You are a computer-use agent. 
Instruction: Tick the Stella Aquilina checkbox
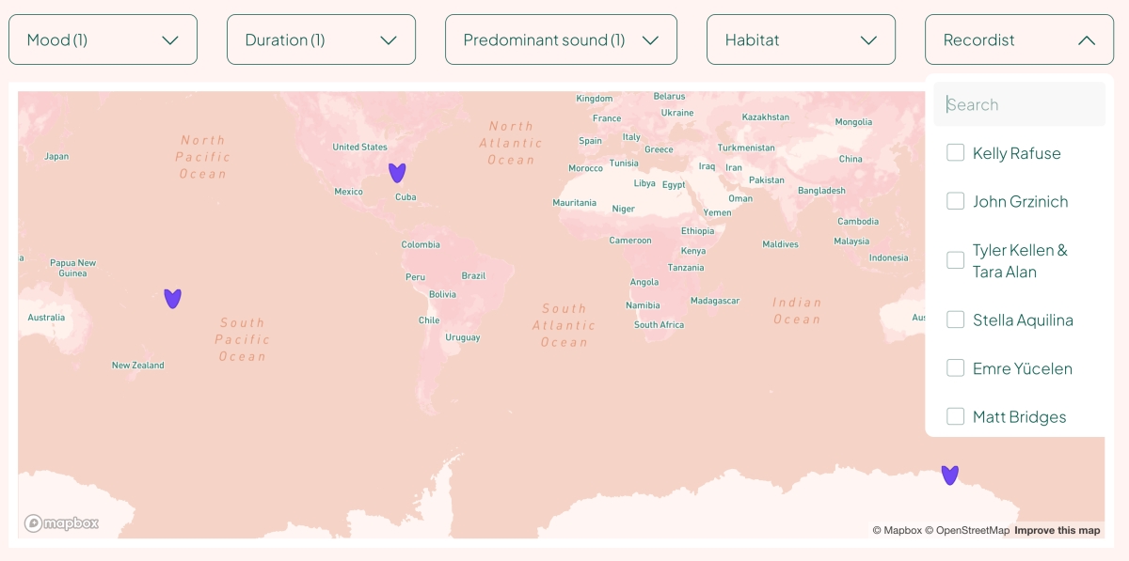click(x=955, y=319)
